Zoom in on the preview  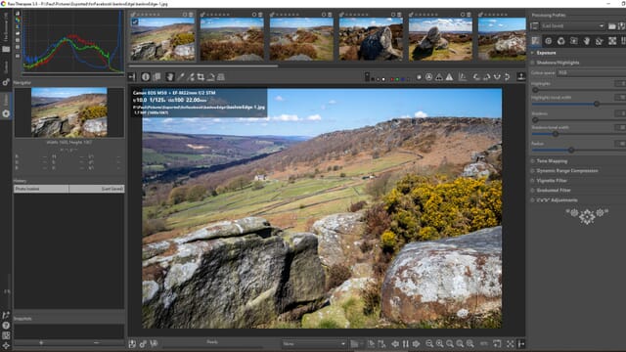439,343
